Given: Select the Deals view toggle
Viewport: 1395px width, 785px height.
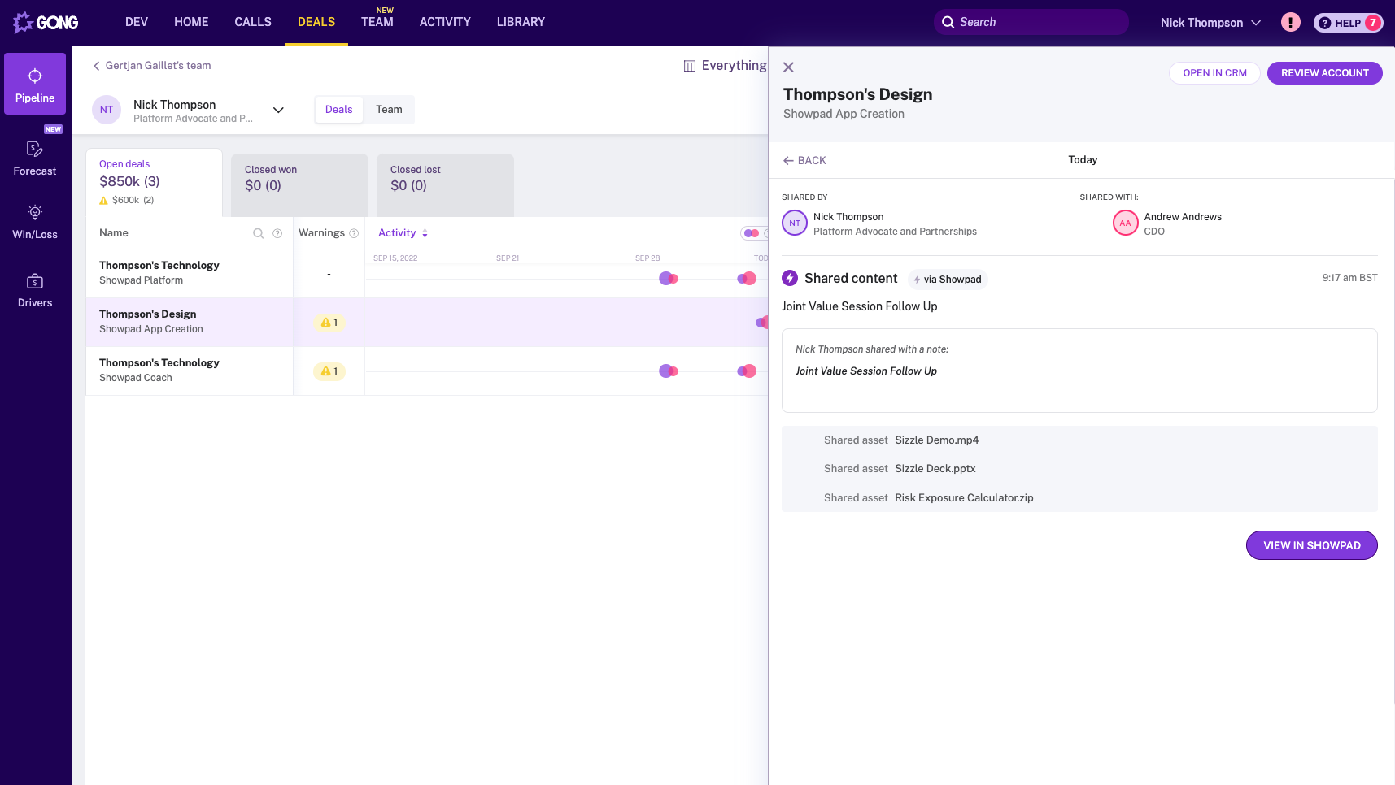Looking at the screenshot, I should (339, 110).
